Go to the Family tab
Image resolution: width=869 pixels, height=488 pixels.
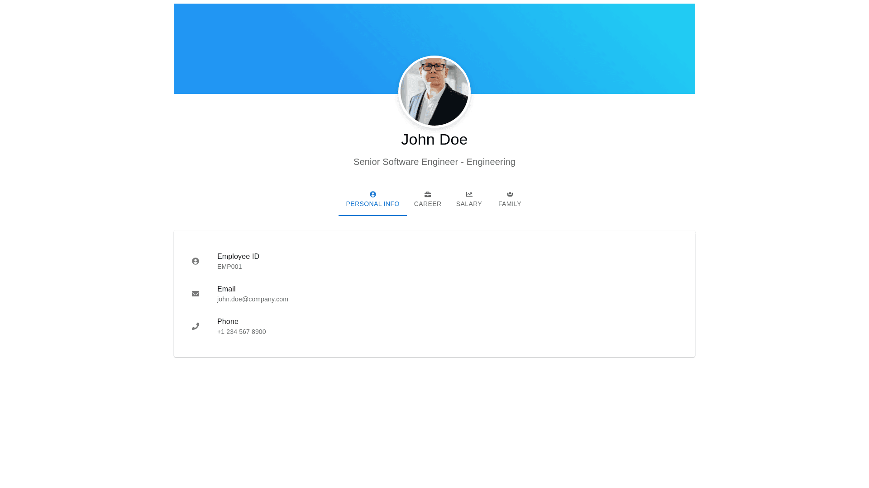coord(510,204)
